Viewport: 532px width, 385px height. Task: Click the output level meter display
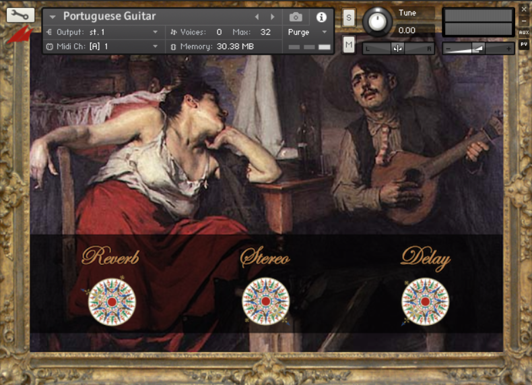click(478, 22)
